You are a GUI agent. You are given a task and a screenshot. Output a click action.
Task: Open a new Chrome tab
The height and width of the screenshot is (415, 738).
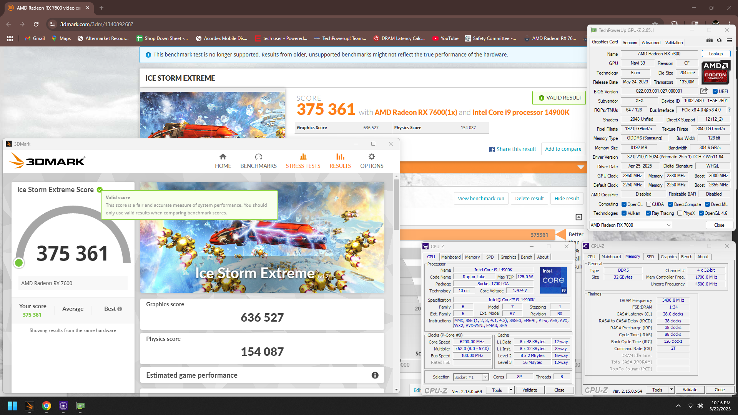tap(101, 8)
